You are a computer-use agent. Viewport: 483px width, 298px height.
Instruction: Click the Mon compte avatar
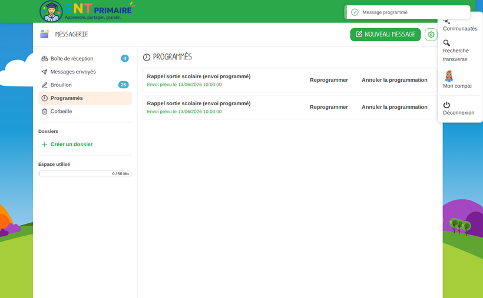tap(449, 76)
